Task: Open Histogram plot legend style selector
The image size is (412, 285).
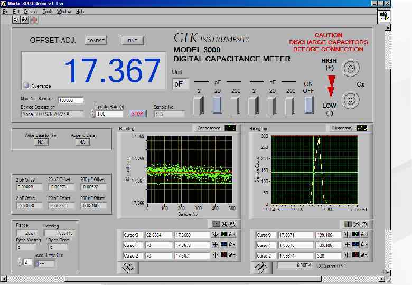Action: pos(362,128)
